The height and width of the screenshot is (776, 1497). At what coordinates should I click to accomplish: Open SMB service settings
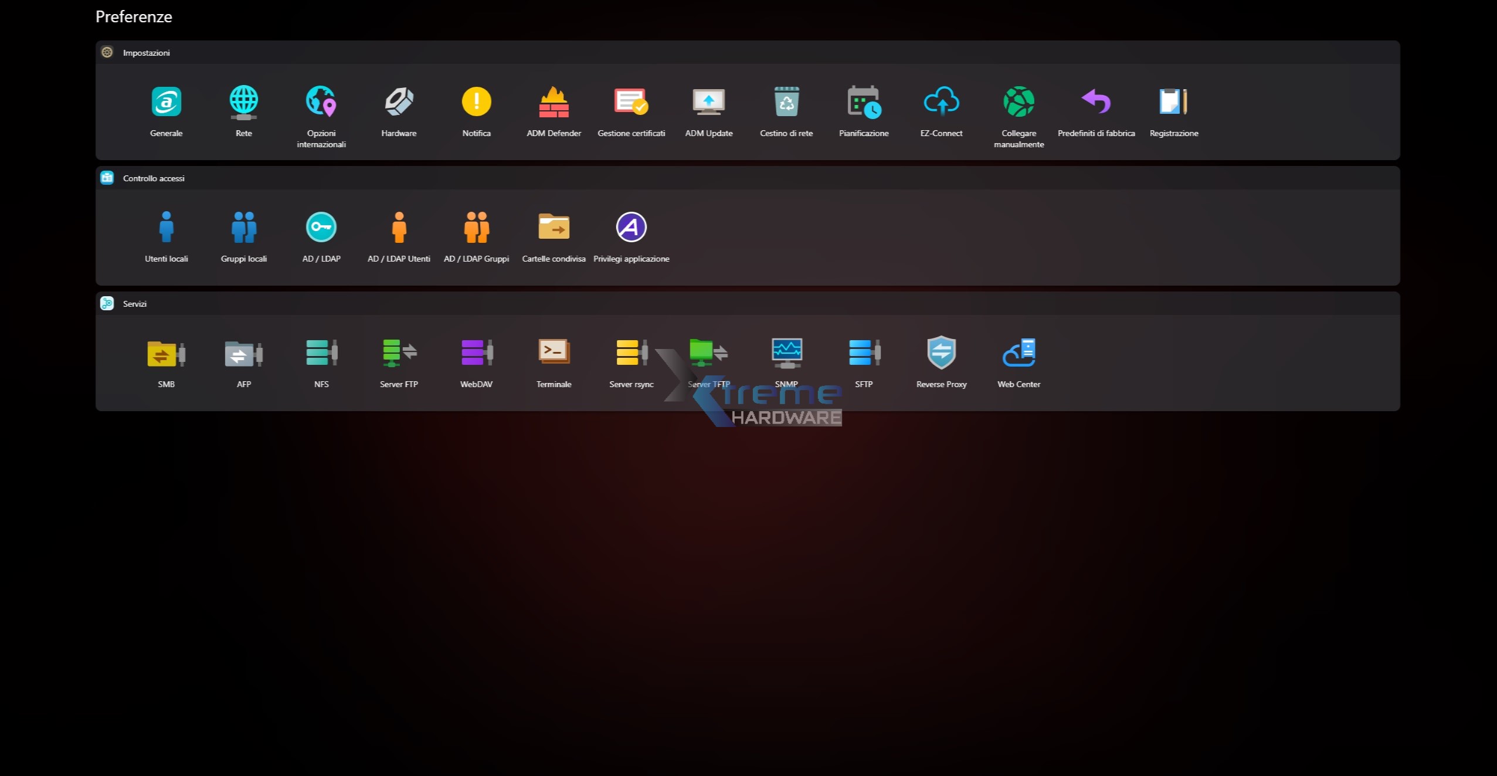coord(166,353)
